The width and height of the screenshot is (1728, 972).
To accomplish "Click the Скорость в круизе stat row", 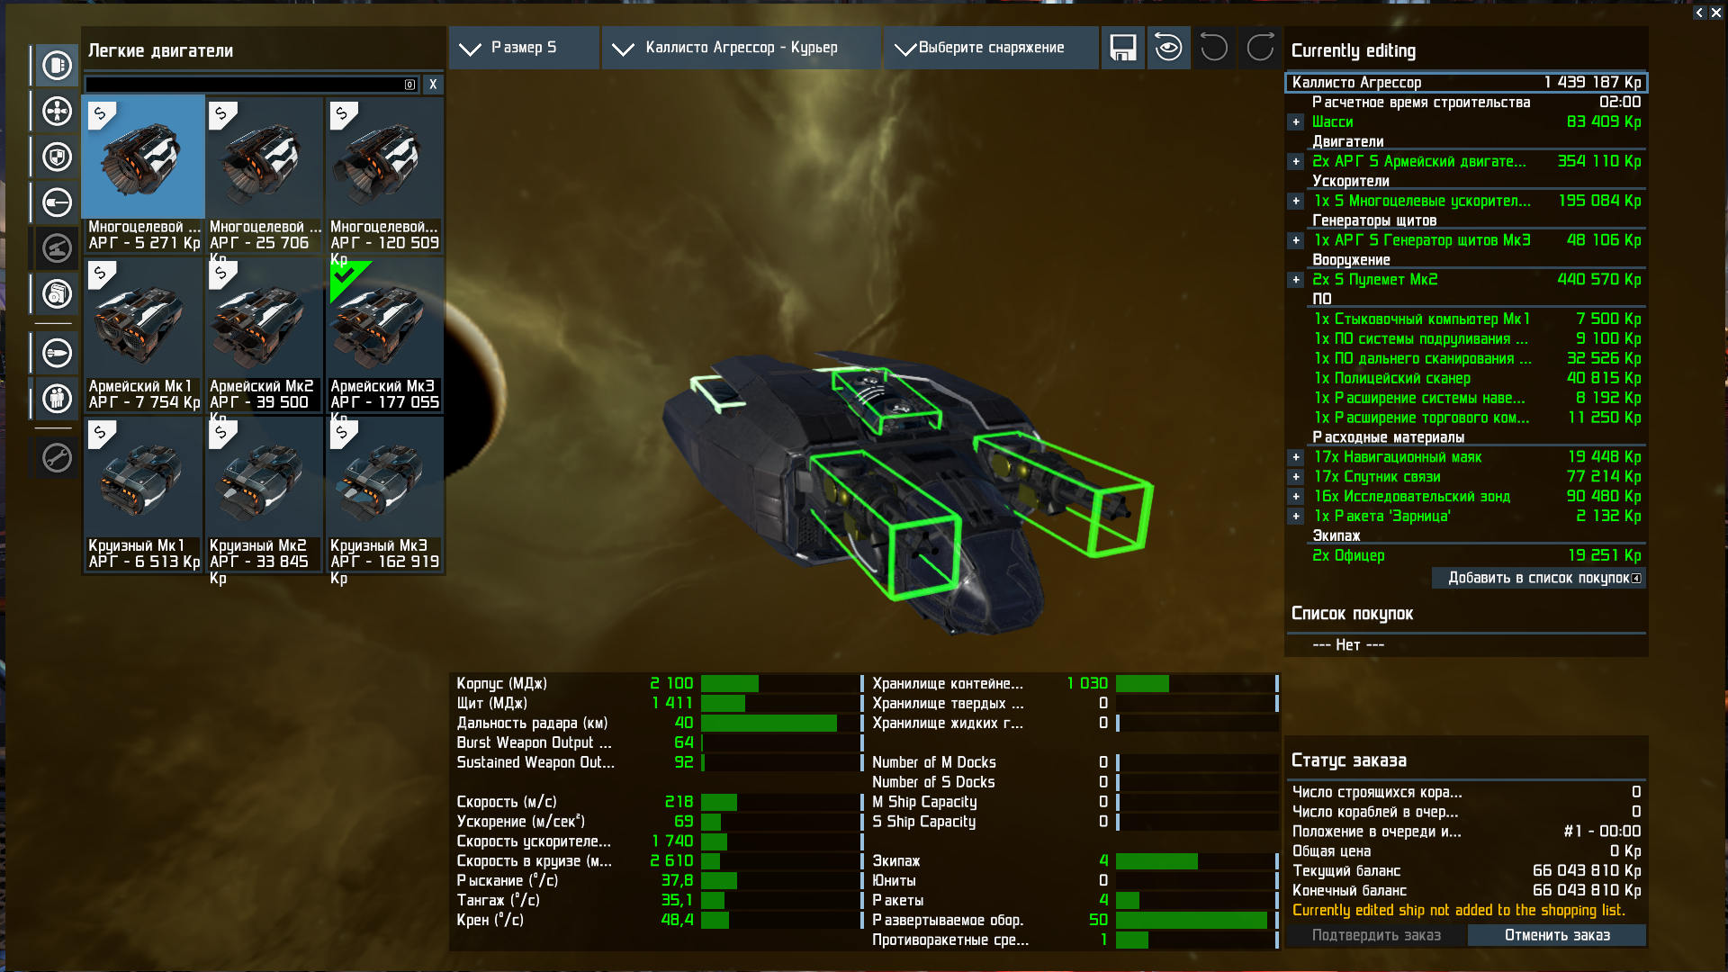I will (658, 861).
